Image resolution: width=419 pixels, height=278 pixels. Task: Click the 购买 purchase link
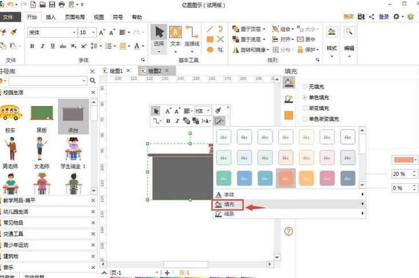pyautogui.click(x=349, y=17)
